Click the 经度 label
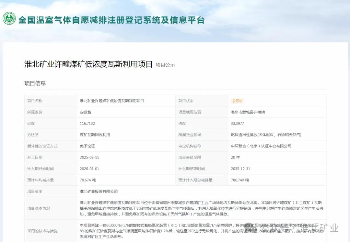Image resolution: width=350 pixels, height=242 pixels. [31, 124]
